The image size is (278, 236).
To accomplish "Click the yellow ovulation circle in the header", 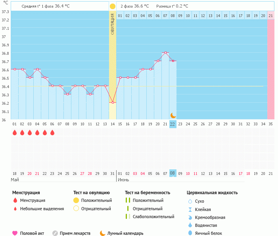I will click(113, 6).
